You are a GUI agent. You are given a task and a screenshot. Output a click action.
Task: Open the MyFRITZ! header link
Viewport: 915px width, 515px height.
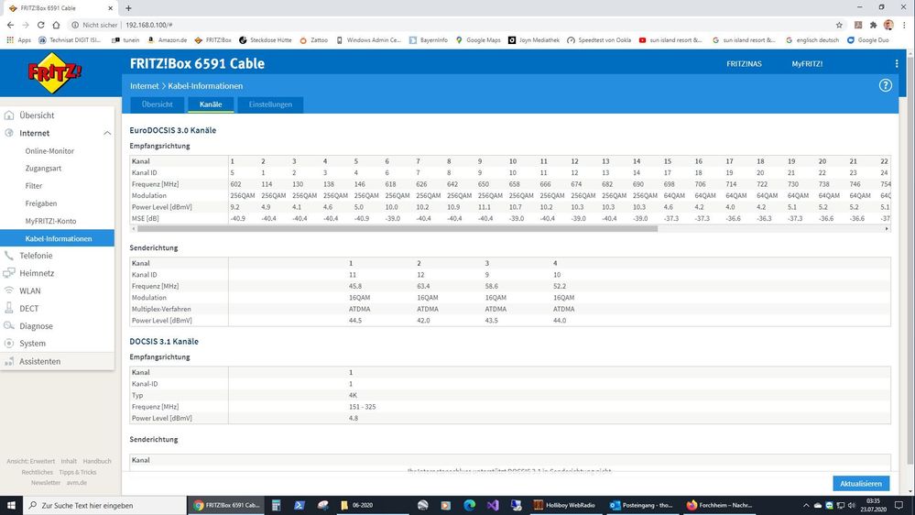807,63
